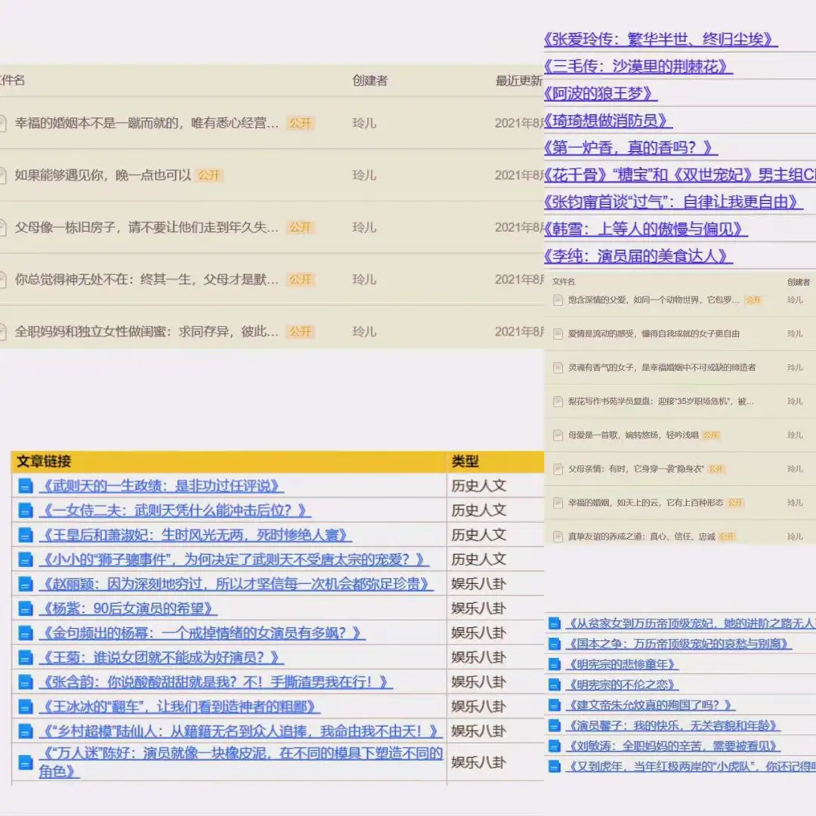Click the document icon beside 《杨紫：90后女演员的希望》
This screenshot has width=816, height=816.
[25, 608]
